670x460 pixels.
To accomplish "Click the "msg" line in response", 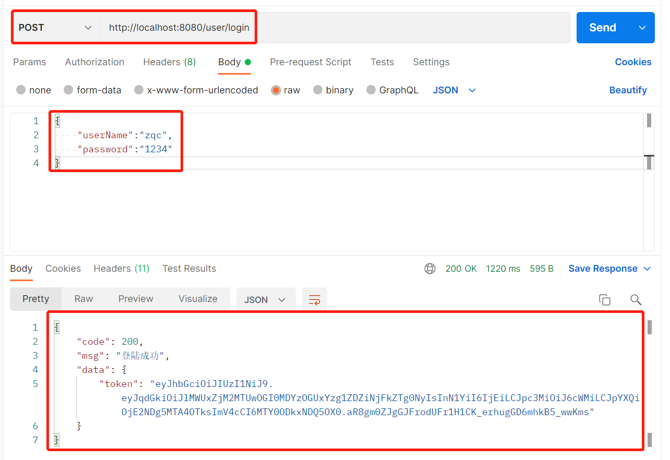I will 124,356.
